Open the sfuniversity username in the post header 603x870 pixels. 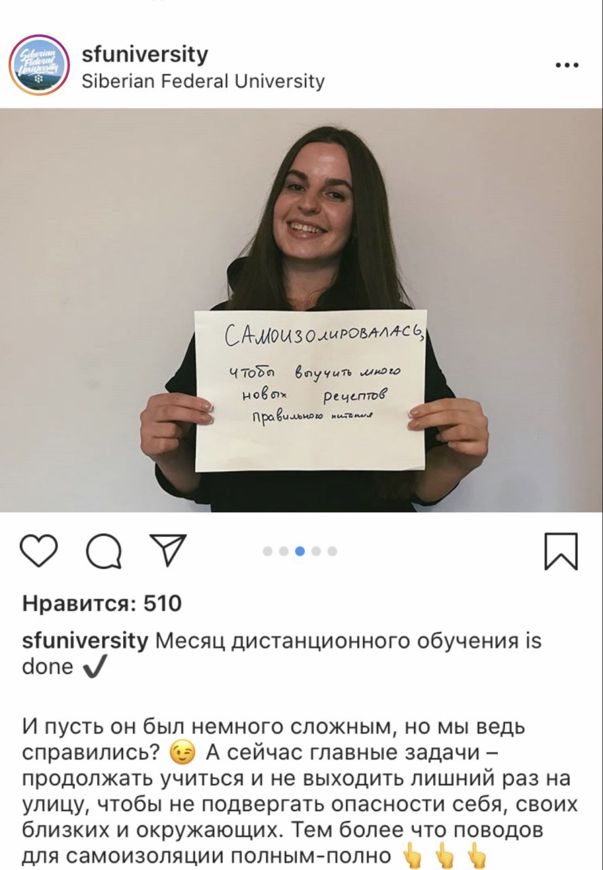[145, 54]
